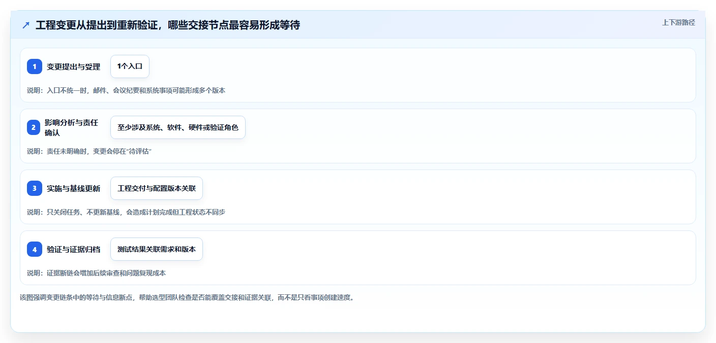This screenshot has width=716, height=343.
Task: Click the step title '实施与基线更新'
Action: coord(74,188)
